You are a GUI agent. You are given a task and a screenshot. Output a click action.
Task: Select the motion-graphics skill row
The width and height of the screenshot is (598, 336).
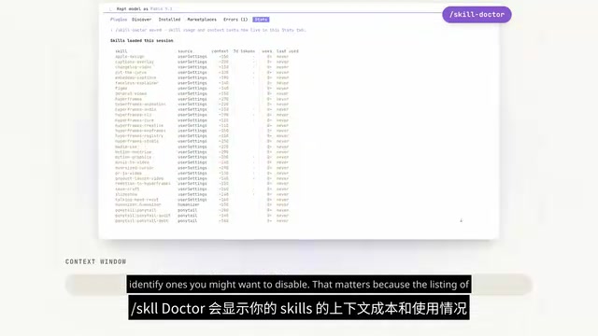tap(202, 157)
